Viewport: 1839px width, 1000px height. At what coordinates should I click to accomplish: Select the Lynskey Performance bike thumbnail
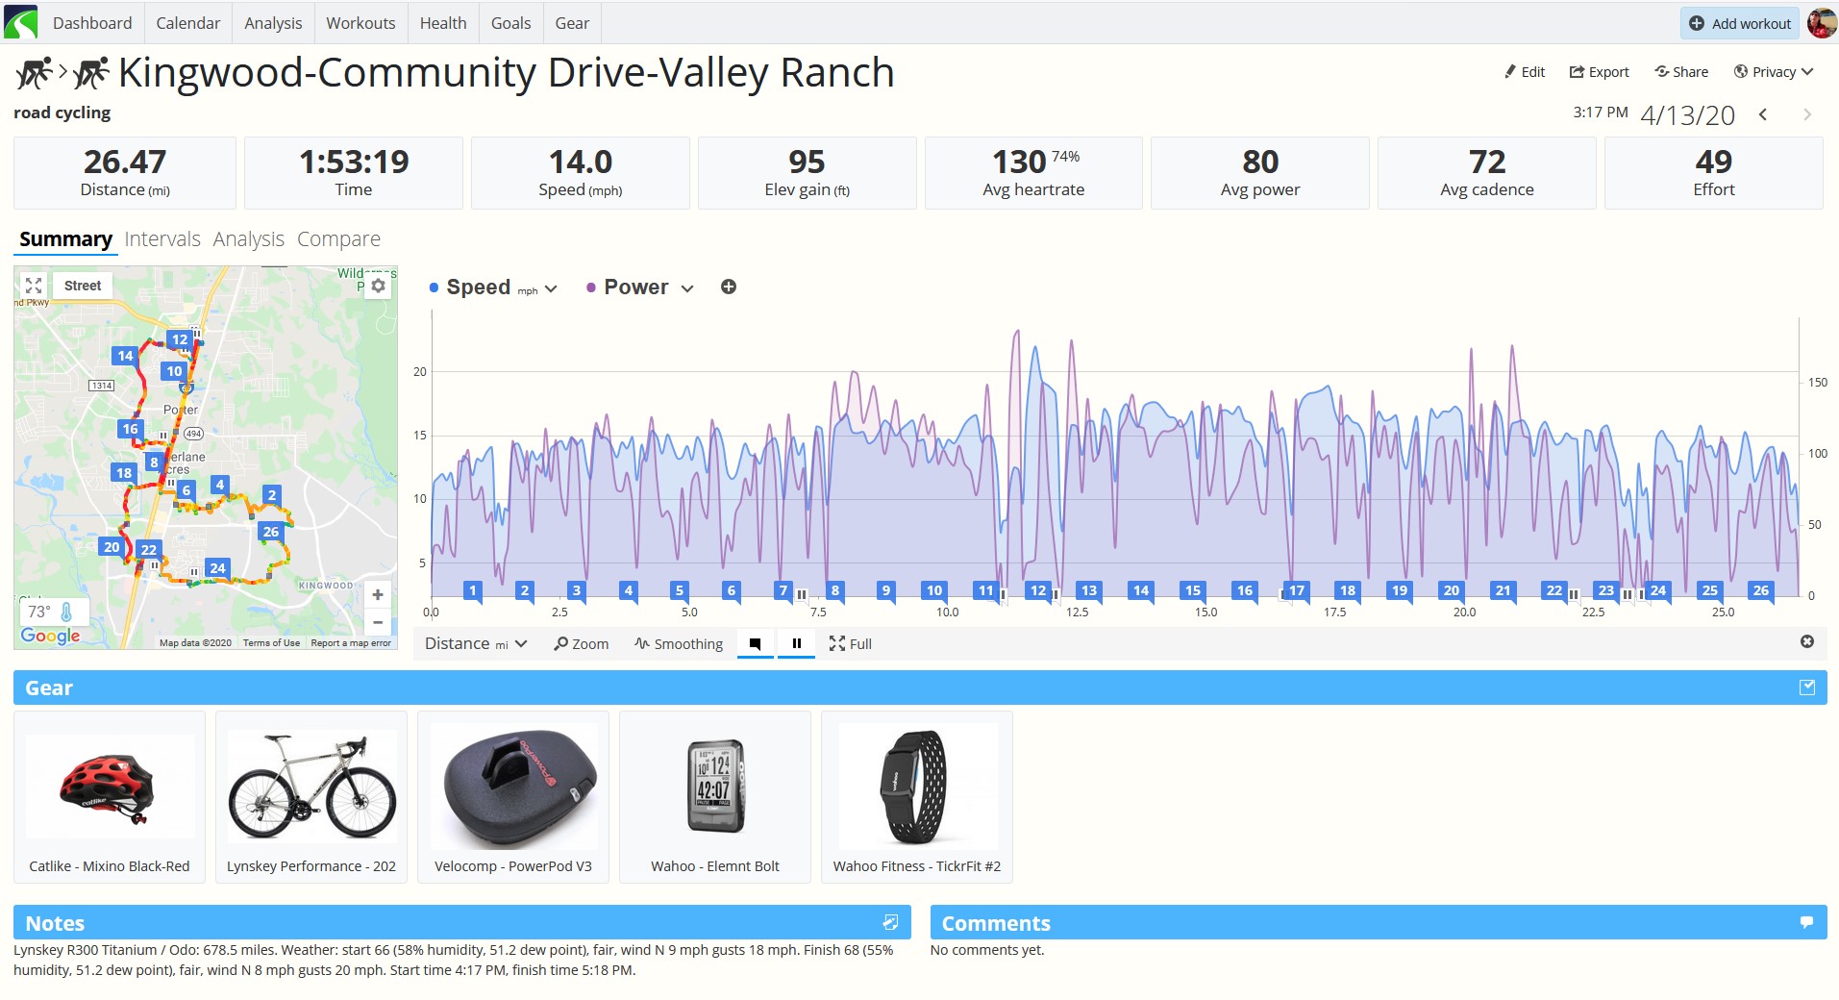pyautogui.click(x=311, y=796)
